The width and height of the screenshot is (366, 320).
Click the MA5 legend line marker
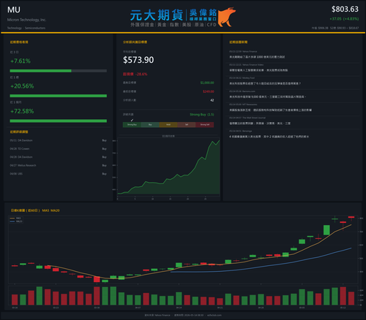(12, 218)
